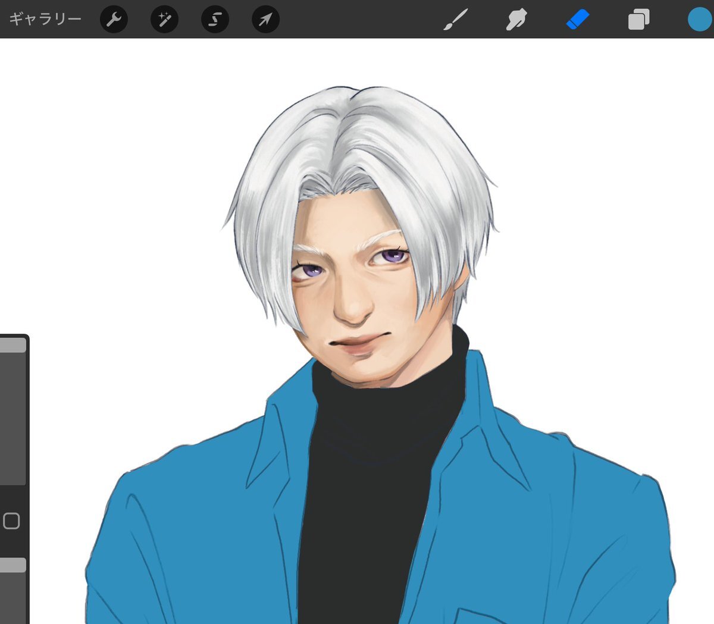The image size is (714, 624).
Task: Select the Smudge tool
Action: point(516,20)
